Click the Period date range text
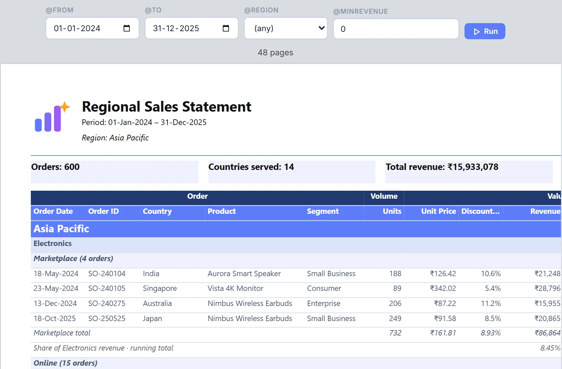Image resolution: width=562 pixels, height=369 pixels. point(144,122)
